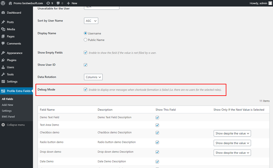The height and width of the screenshot is (168, 273).
Task: Click the Plugins plug icon
Action: coord(3,60)
